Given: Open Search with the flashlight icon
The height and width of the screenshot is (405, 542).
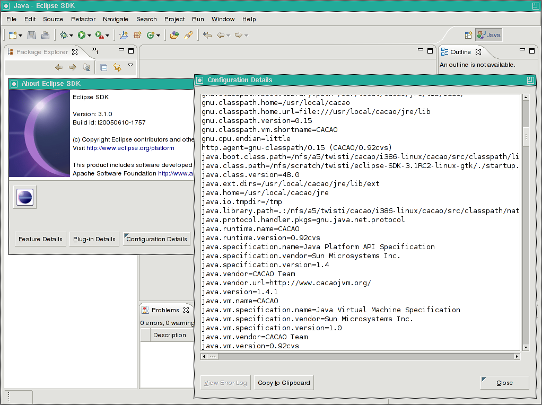Looking at the screenshot, I should point(188,35).
